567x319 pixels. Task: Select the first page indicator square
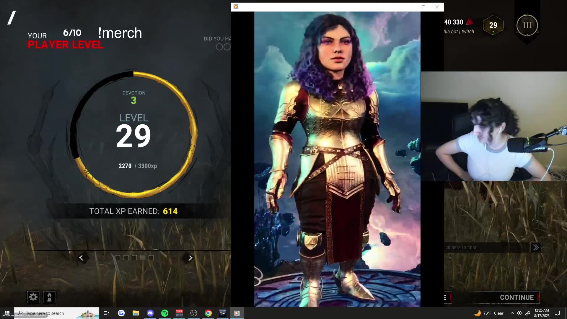click(118, 258)
